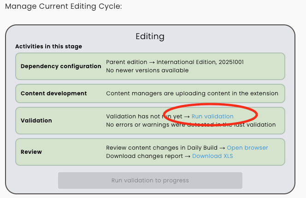Click the Run validation link
Screen dimensions: 306x198
tap(212, 116)
